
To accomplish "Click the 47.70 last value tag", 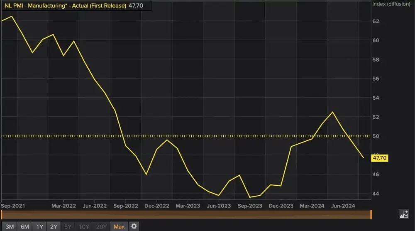I will coord(380,158).
